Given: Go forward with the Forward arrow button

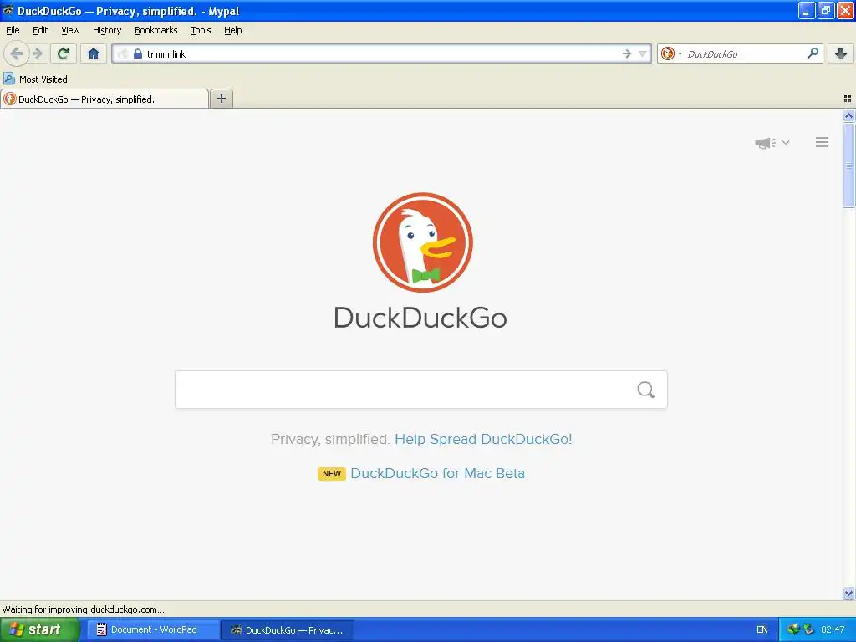Looking at the screenshot, I should pyautogui.click(x=37, y=53).
